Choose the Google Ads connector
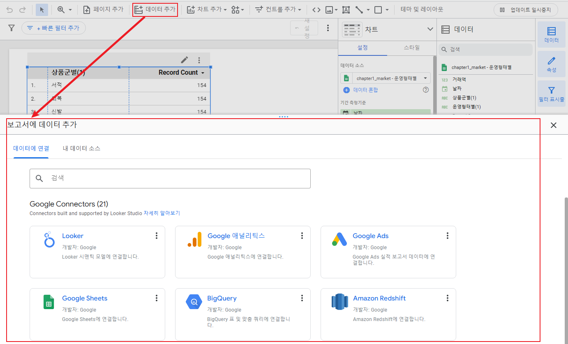This screenshot has width=568, height=344. coord(388,252)
